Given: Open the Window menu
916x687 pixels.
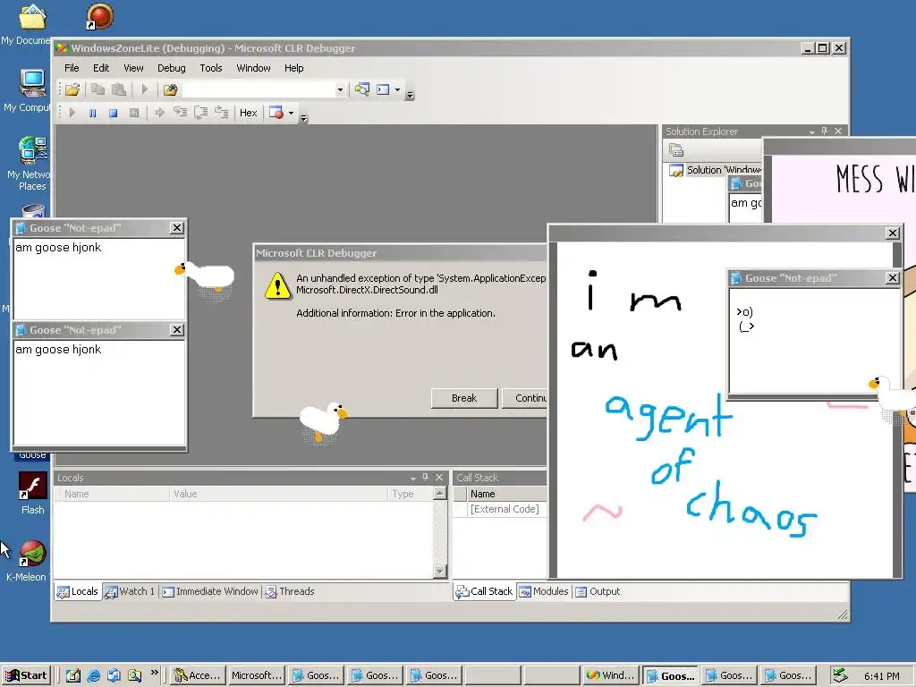Looking at the screenshot, I should pyautogui.click(x=253, y=68).
